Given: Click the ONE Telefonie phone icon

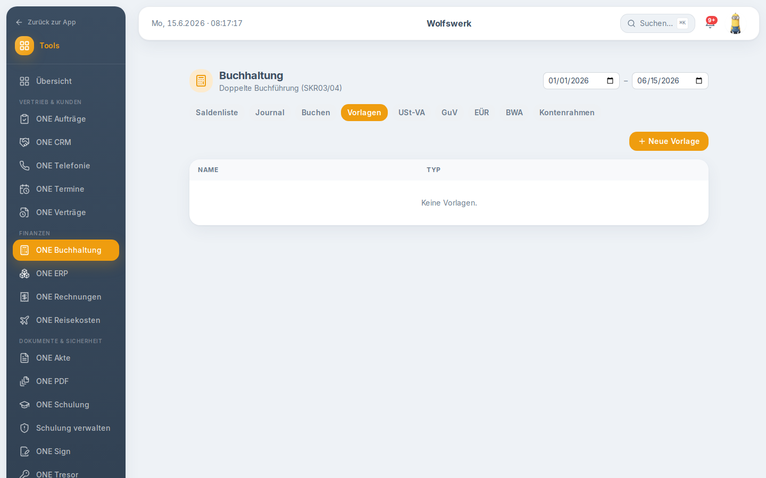Looking at the screenshot, I should pos(24,166).
